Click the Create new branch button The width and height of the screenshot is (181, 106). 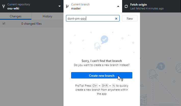101,75
